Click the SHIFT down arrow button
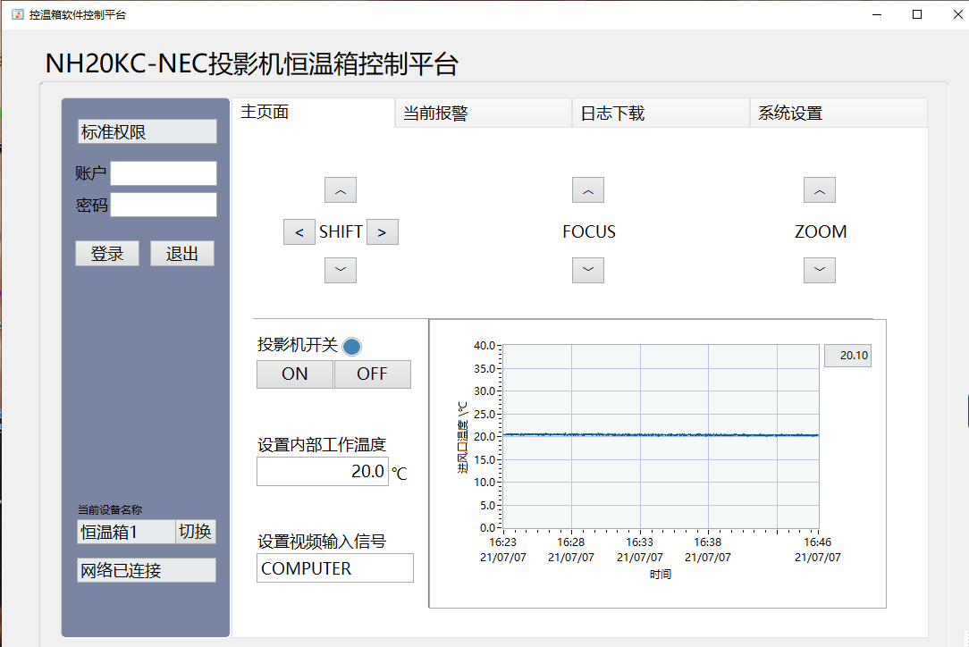 pos(341,270)
